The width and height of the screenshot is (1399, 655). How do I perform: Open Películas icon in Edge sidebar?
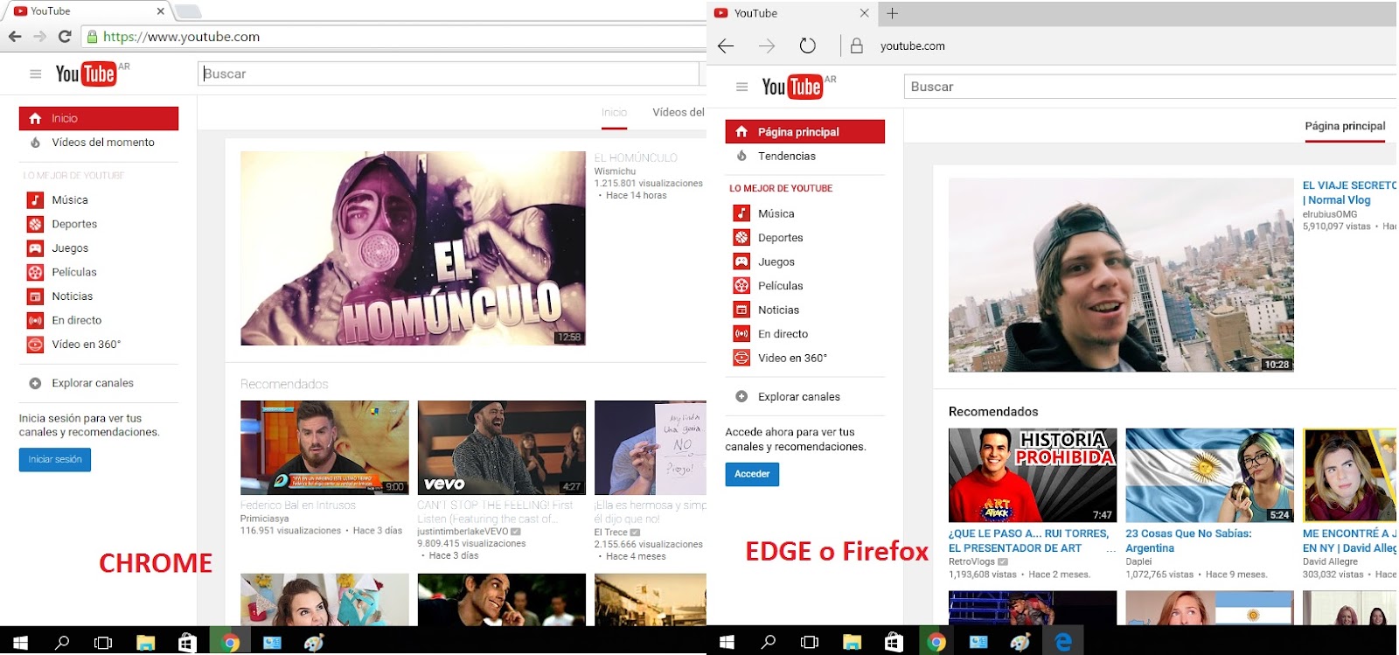click(741, 285)
